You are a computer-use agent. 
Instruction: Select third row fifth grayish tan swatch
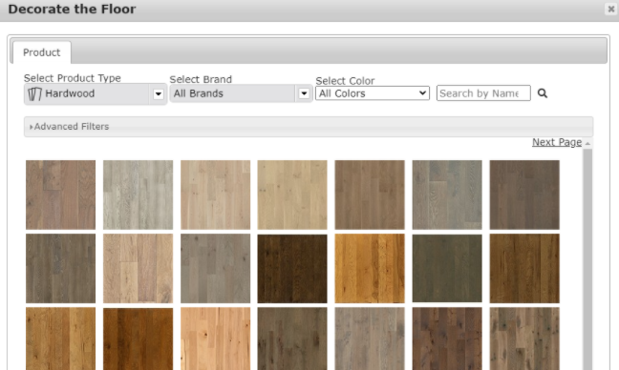pyautogui.click(x=370, y=339)
